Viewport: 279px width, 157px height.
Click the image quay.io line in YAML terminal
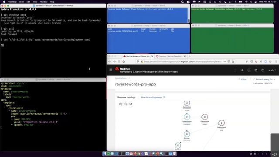point(39,113)
